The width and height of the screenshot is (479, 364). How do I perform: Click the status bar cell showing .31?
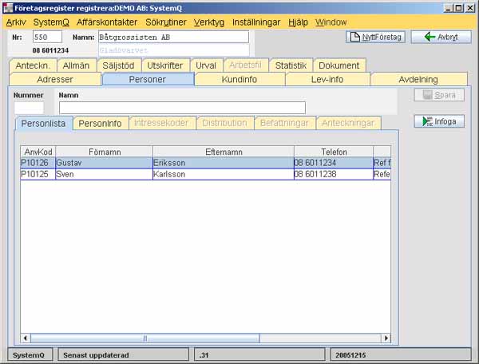(x=259, y=355)
